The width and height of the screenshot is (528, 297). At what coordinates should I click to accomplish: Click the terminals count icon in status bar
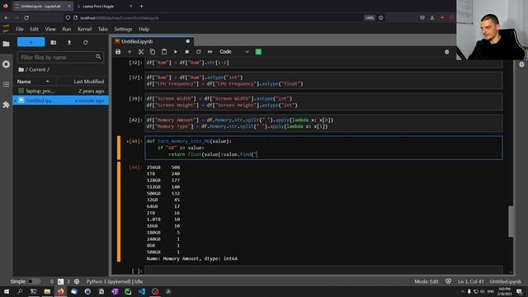pyautogui.click(x=60, y=281)
